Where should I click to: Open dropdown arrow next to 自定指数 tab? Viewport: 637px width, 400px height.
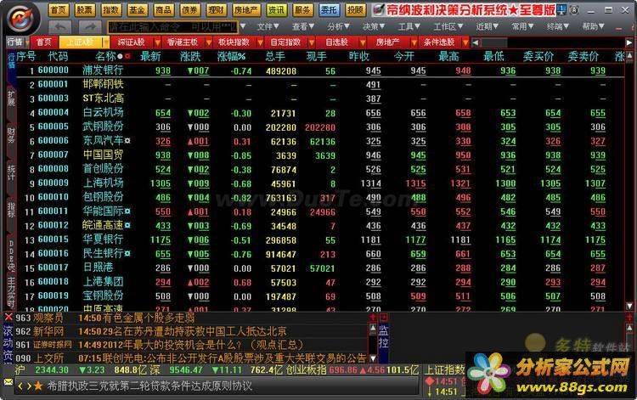click(312, 42)
